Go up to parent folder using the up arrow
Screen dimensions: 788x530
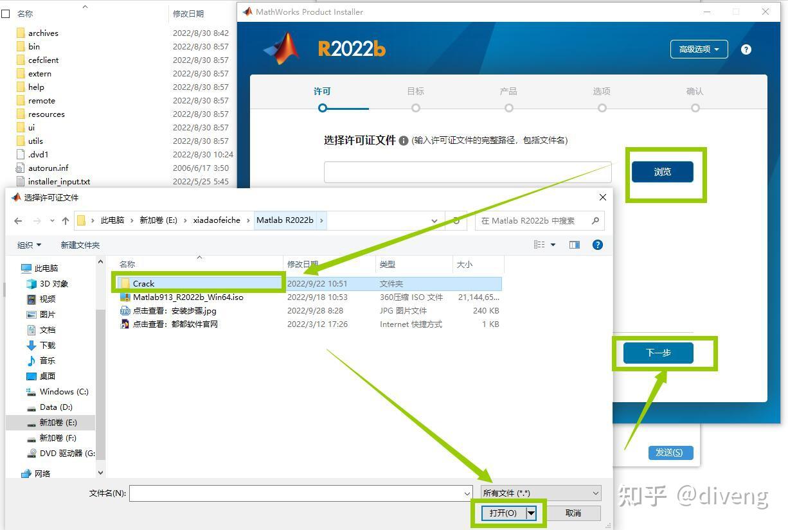67,220
